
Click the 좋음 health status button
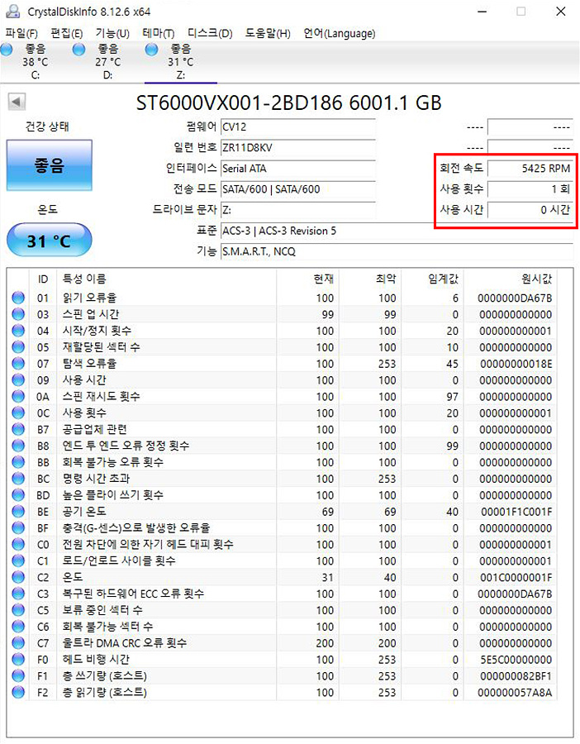pos(50,165)
